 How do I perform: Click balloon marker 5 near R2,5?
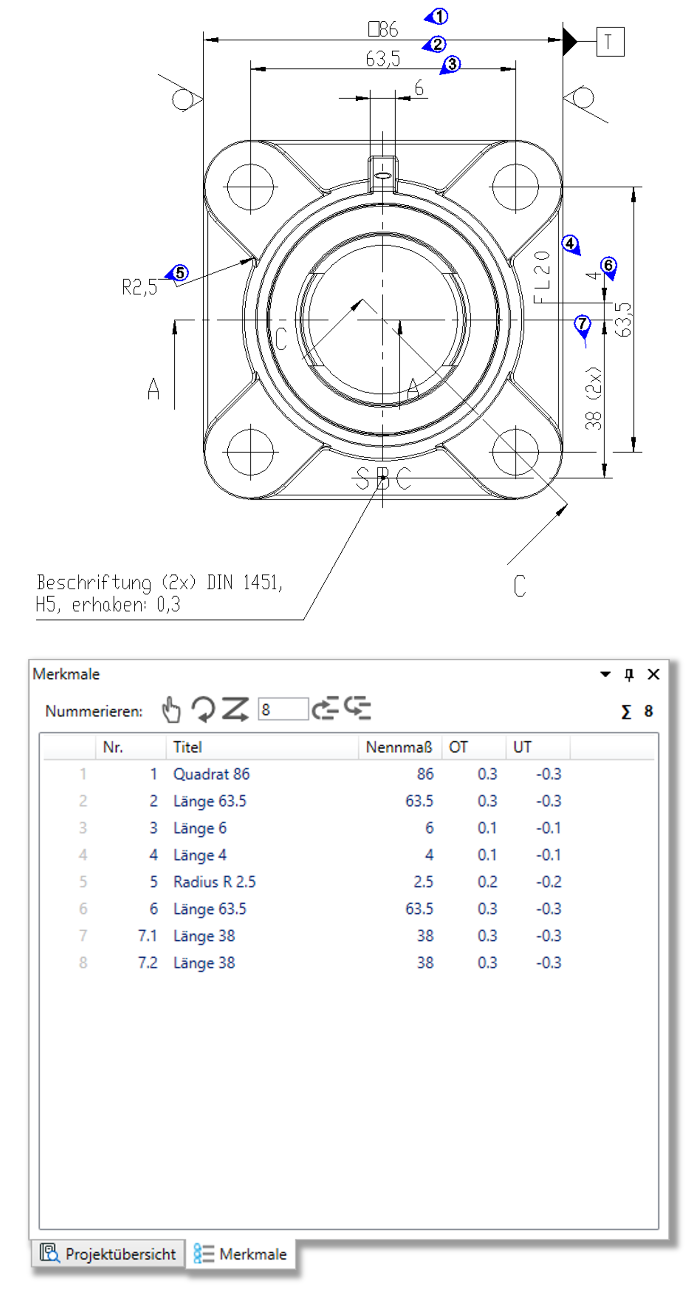point(180,273)
